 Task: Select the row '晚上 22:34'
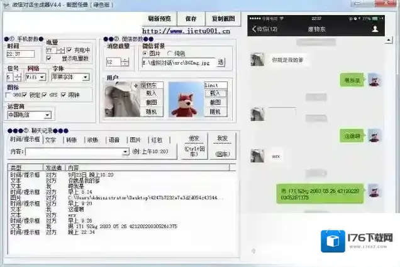pyautogui.click(x=122, y=232)
